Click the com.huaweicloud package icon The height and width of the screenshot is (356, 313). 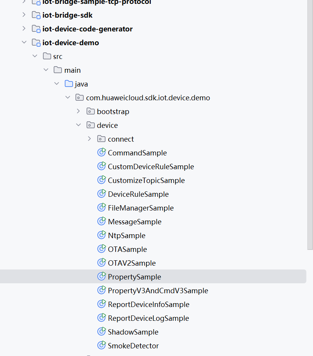(80, 97)
